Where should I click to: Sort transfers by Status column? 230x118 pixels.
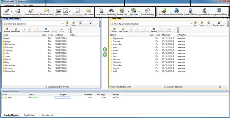click(31, 95)
